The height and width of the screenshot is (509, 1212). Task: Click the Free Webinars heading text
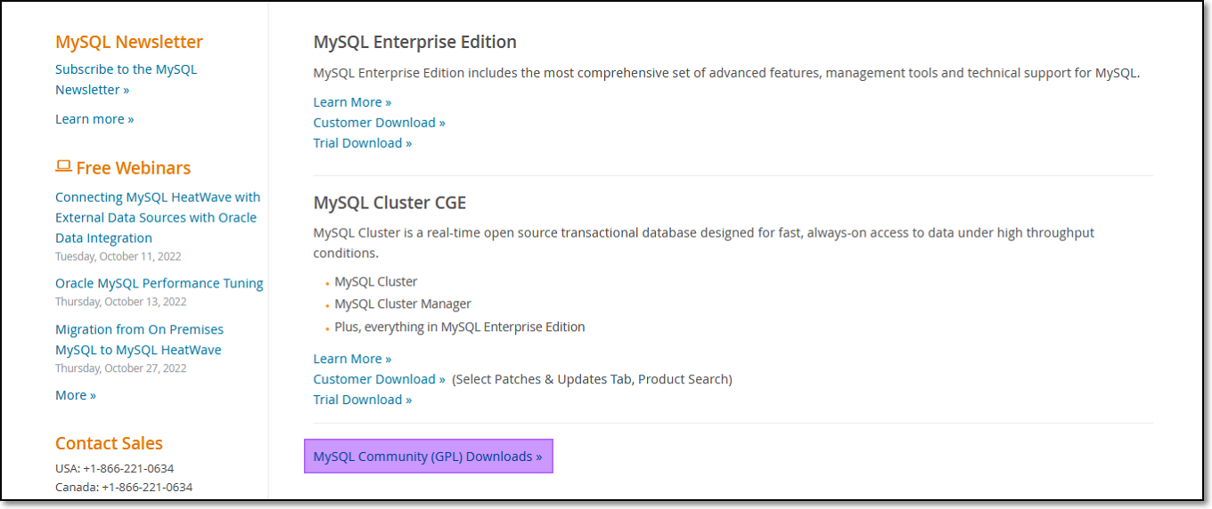click(x=134, y=168)
